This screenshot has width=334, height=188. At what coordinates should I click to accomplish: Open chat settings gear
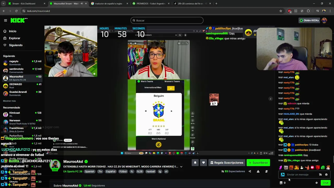click(x=317, y=183)
